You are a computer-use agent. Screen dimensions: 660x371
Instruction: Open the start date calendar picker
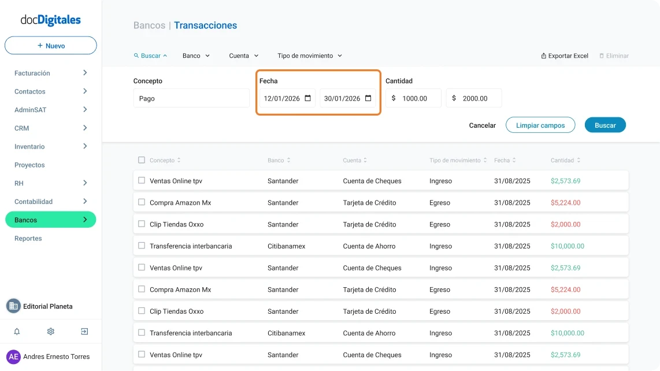tap(309, 98)
